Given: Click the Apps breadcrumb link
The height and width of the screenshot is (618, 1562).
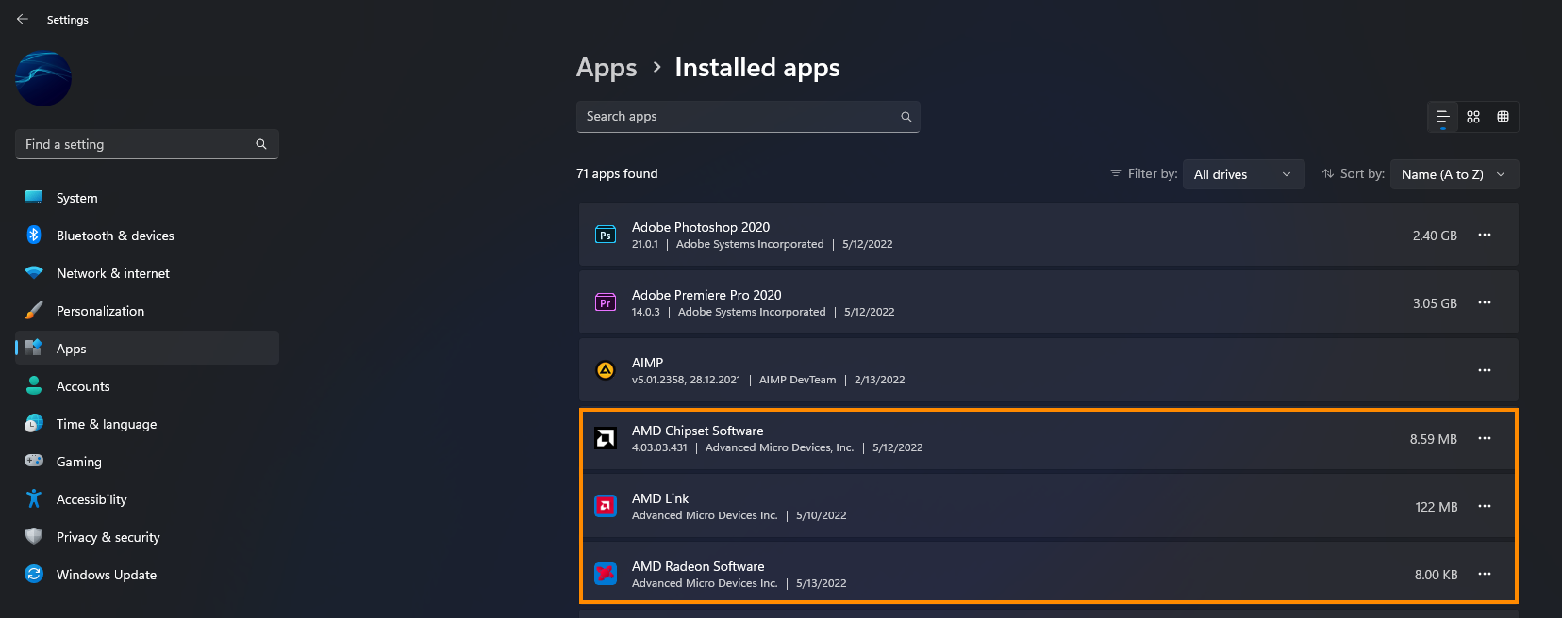Looking at the screenshot, I should 607,68.
